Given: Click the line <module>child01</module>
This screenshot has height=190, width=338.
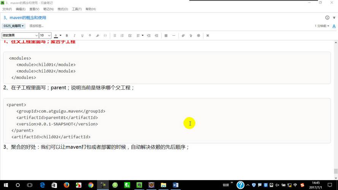Looking at the screenshot, I should click(x=46, y=65).
